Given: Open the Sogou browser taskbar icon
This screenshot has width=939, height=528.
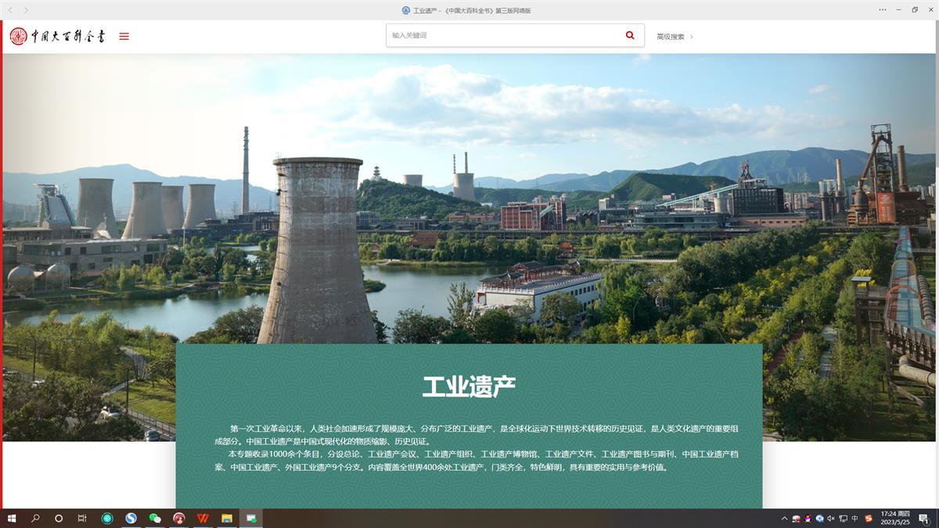Looking at the screenshot, I should coord(131,517).
